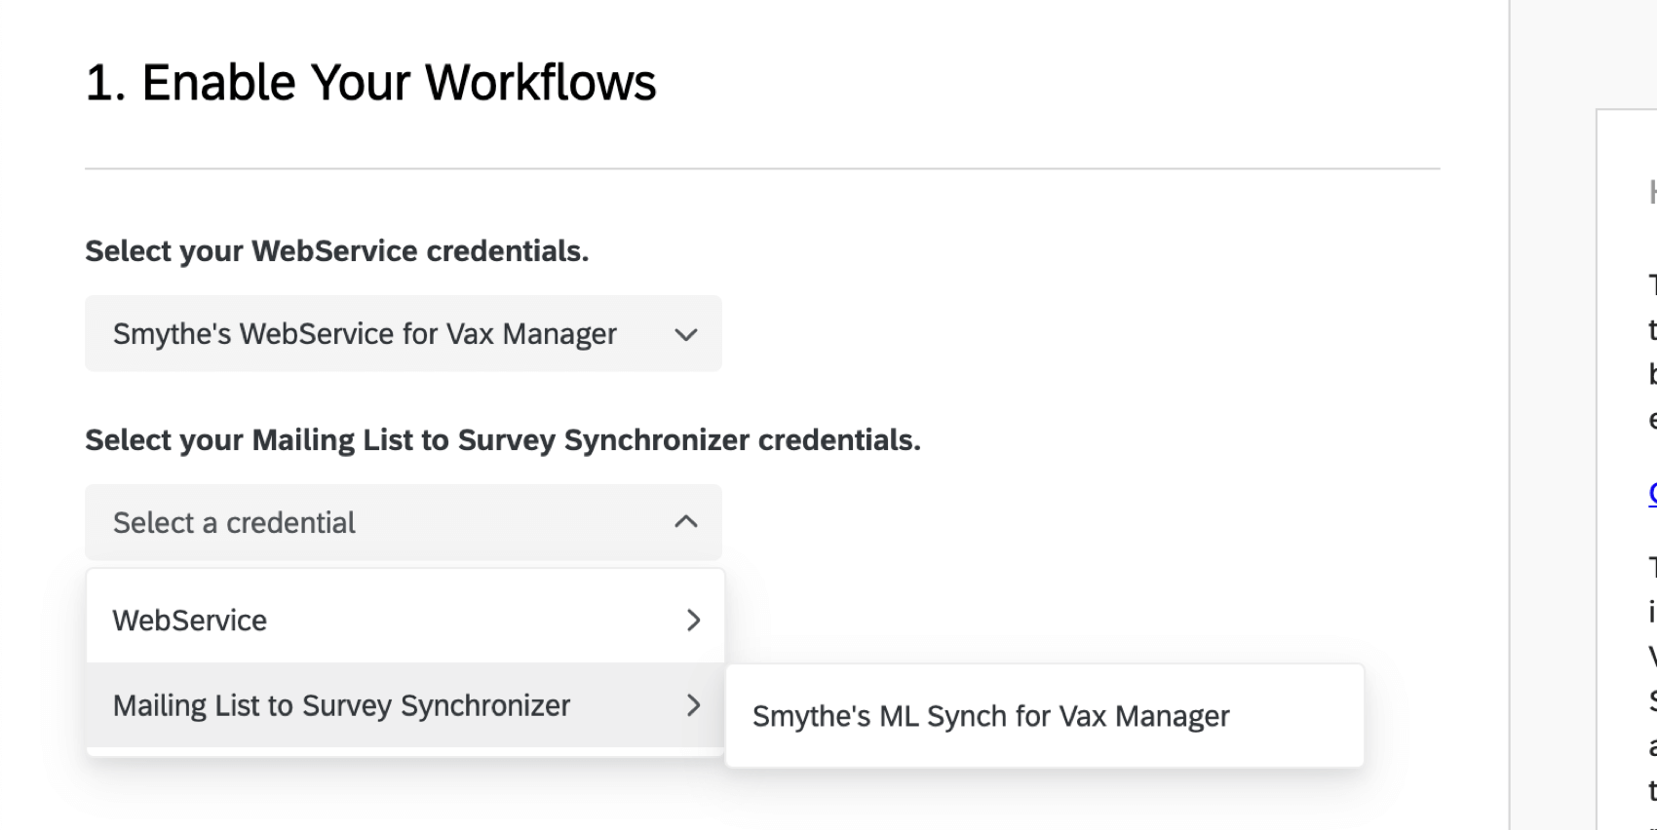Click the partially visible blue link at right
The width and height of the screenshot is (1657, 830).
1652,494
